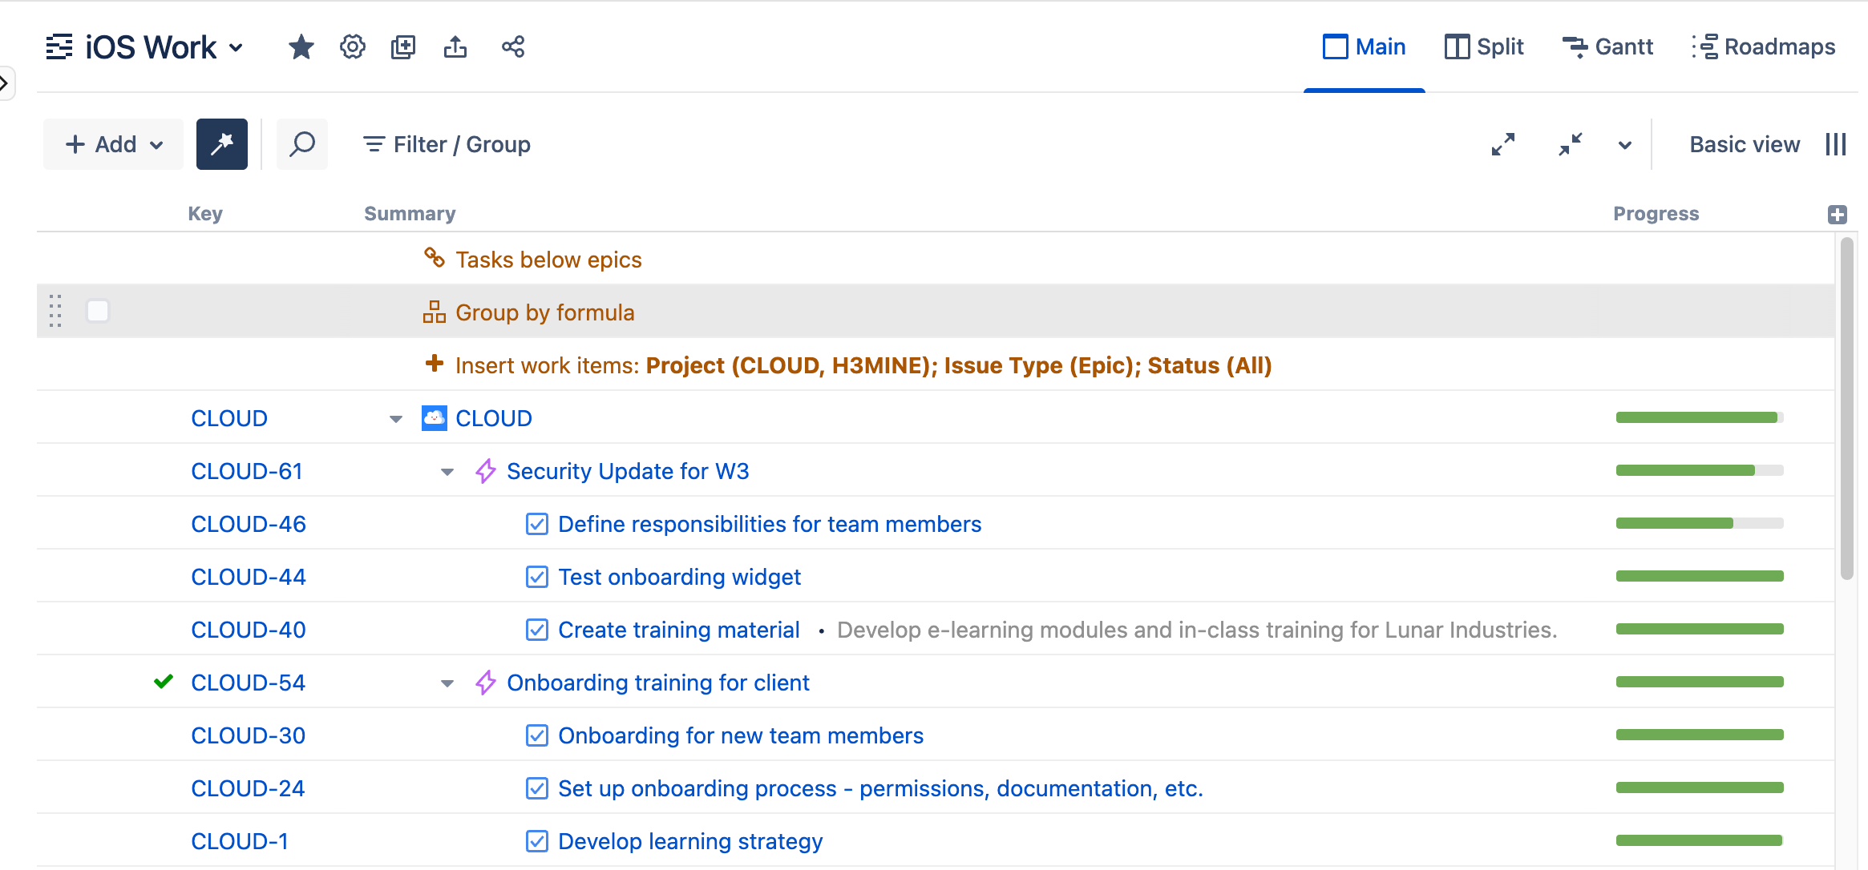Click the expand all items icon
Screen dimensions: 1868x870
click(x=1503, y=144)
